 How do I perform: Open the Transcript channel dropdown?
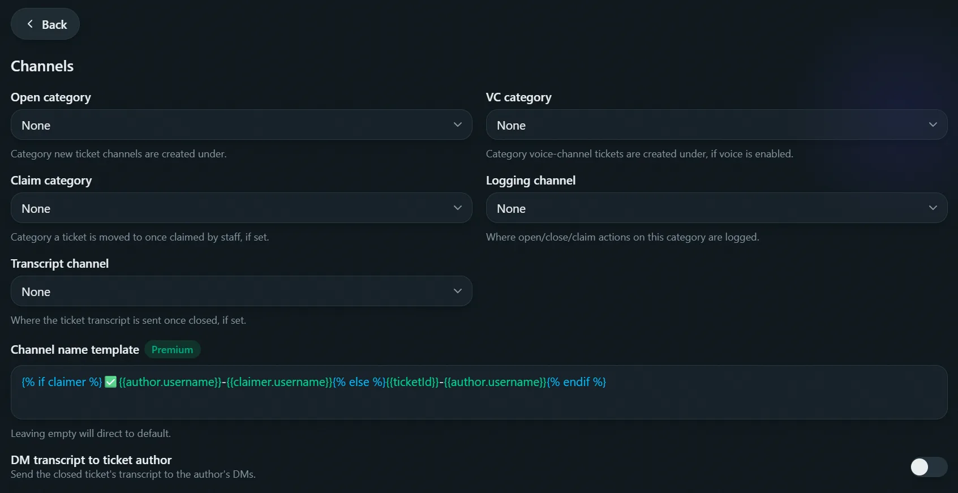[242, 291]
